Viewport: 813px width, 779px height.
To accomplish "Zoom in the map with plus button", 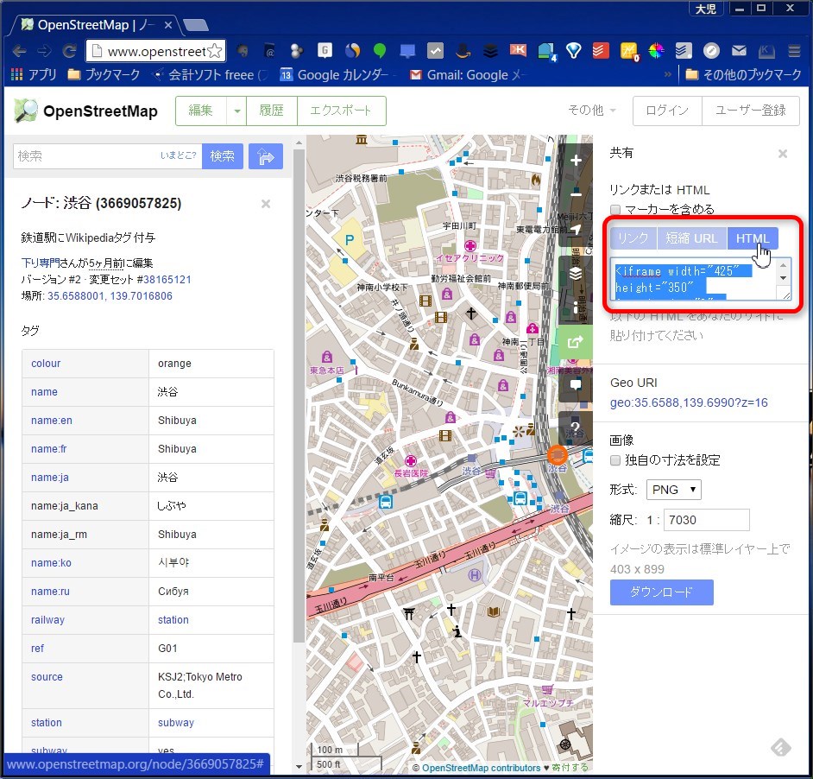I will [576, 161].
